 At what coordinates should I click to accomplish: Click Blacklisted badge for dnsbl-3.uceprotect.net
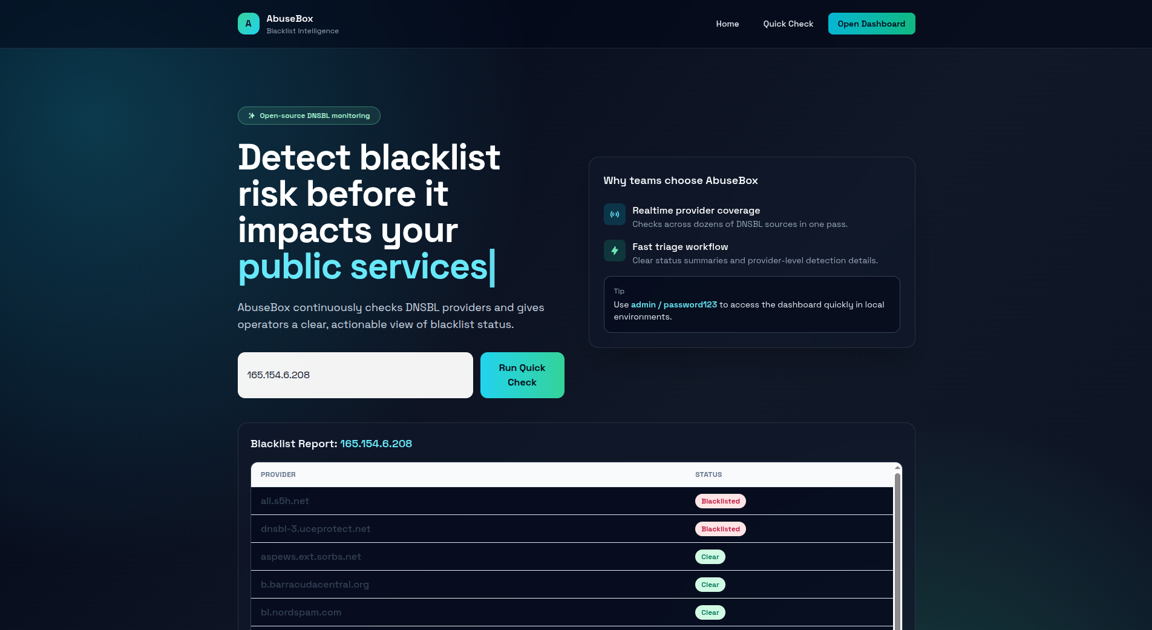pos(720,529)
